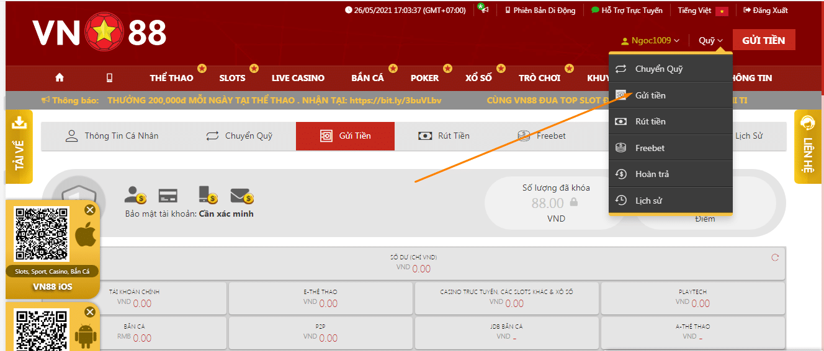Click the TÀI KHOẢN CHÍNH balance cell
This screenshot has width=824, height=351.
(135, 298)
